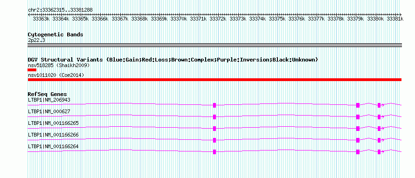415x178 pixels.
Task: Click the left arrowhead of the ruler
Action: [x=29, y=14]
